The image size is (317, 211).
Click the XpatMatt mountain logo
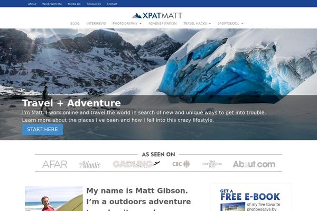[x=157, y=15]
